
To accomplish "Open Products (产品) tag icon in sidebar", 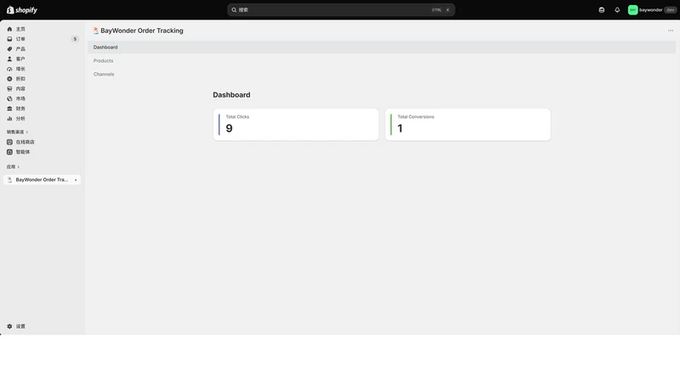I will pos(9,49).
